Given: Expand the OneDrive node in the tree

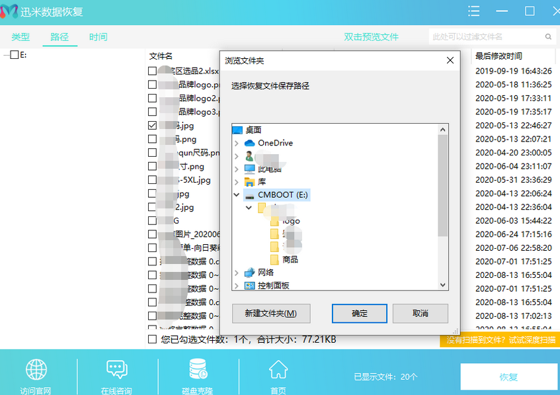Looking at the screenshot, I should (x=237, y=143).
